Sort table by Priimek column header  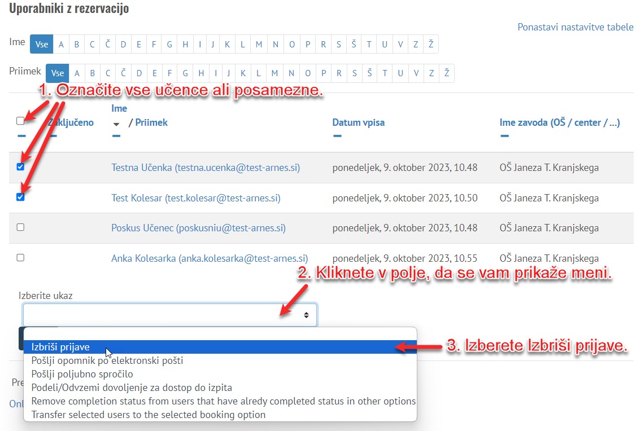coord(151,122)
